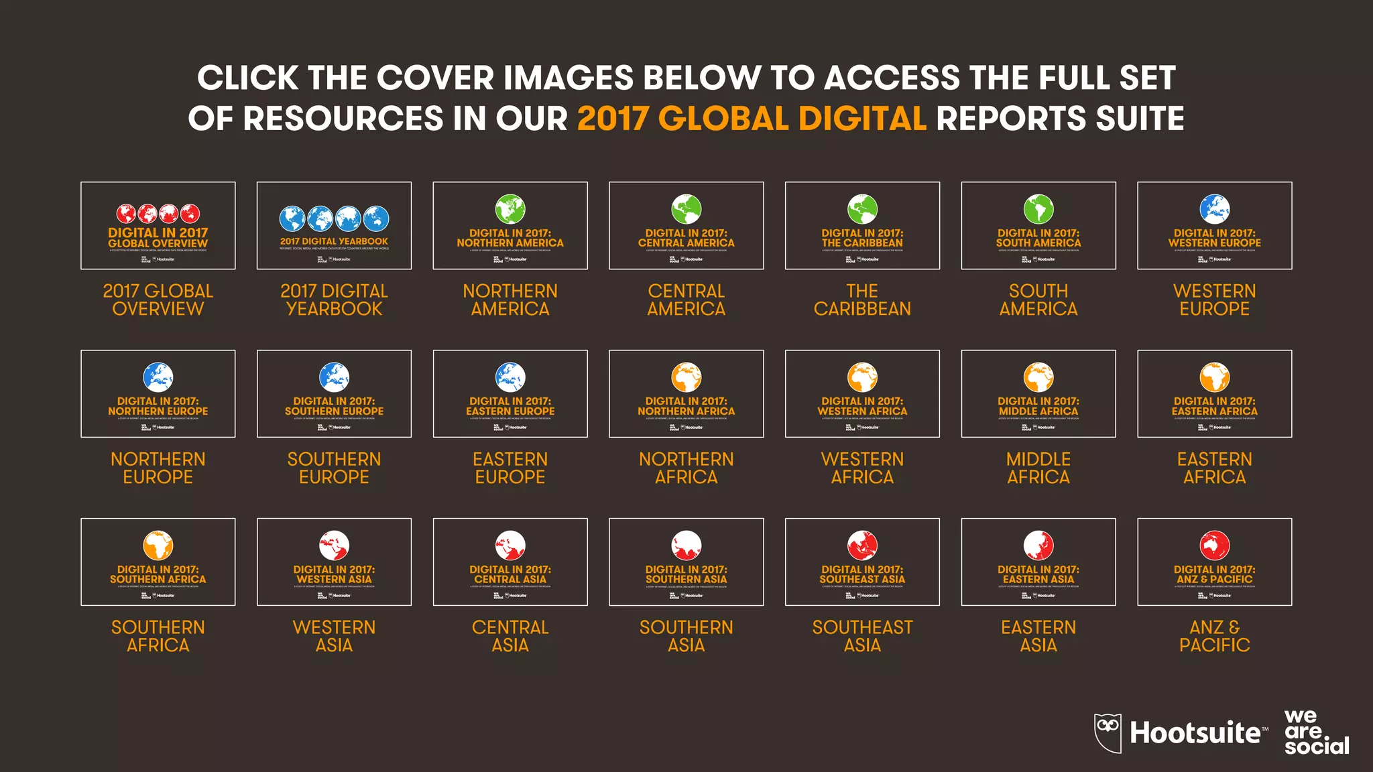
Task: Click the 'MIDDLE AFRICA' caption text
Action: [1038, 468]
